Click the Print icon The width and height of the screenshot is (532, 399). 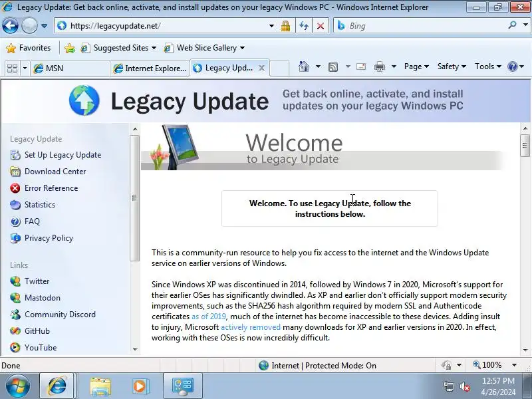pyautogui.click(x=380, y=67)
